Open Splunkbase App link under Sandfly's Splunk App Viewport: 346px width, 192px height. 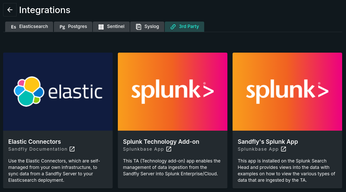(258, 149)
